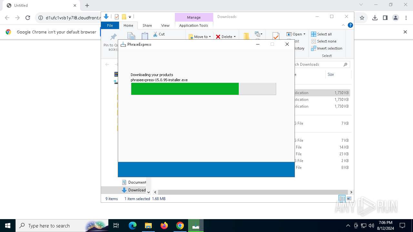The image size is (413, 232).
Task: Dismiss the default browser notification
Action: click(x=405, y=32)
